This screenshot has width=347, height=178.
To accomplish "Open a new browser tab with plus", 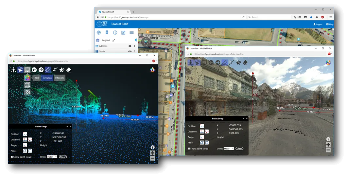I will [x=133, y=12].
